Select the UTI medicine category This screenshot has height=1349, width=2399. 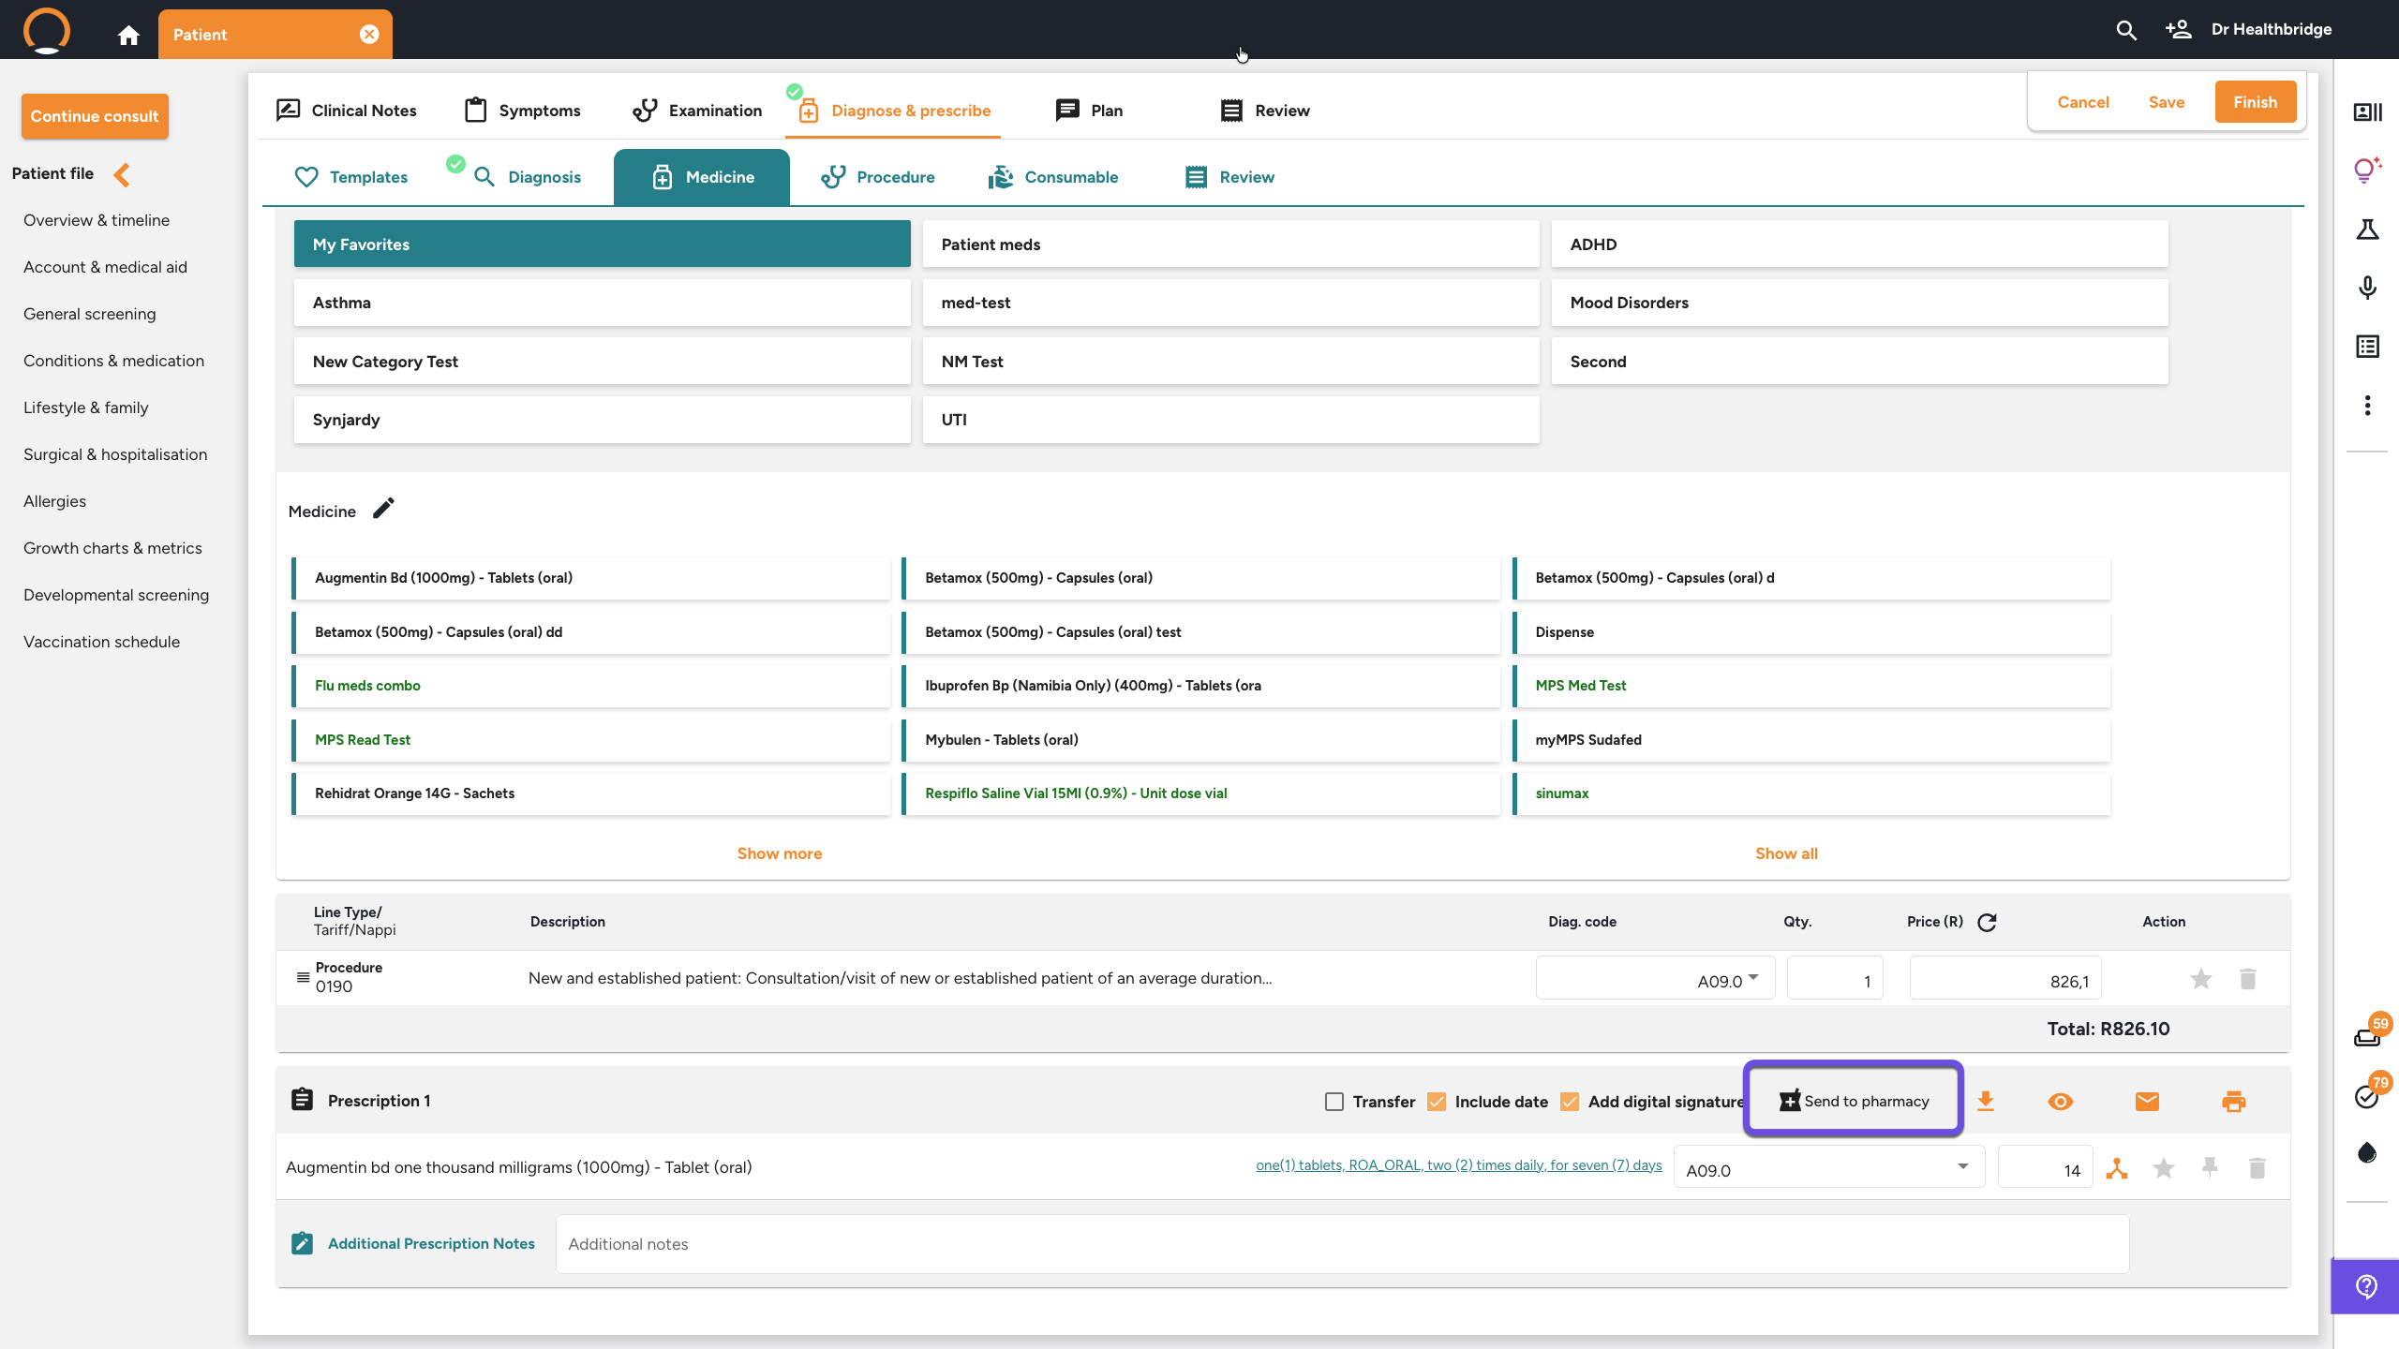pos(1230,420)
